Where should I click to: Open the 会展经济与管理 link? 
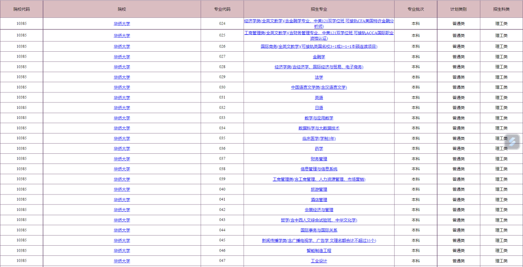319,210
